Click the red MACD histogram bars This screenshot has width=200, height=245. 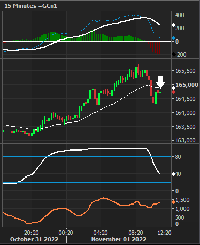pos(154,47)
